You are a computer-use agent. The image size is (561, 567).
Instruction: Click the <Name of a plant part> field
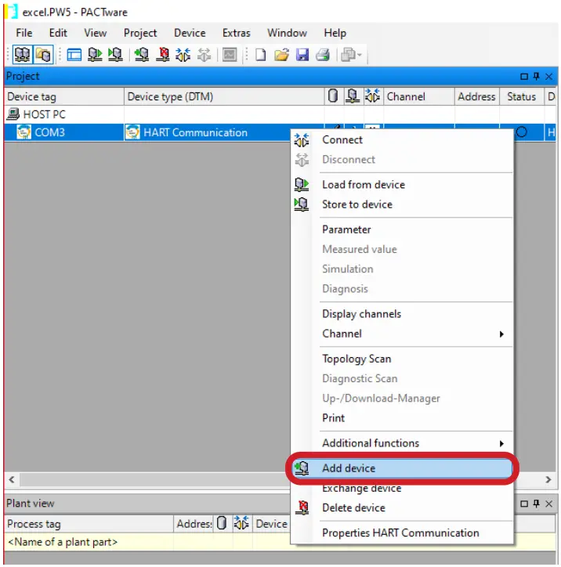click(x=89, y=542)
